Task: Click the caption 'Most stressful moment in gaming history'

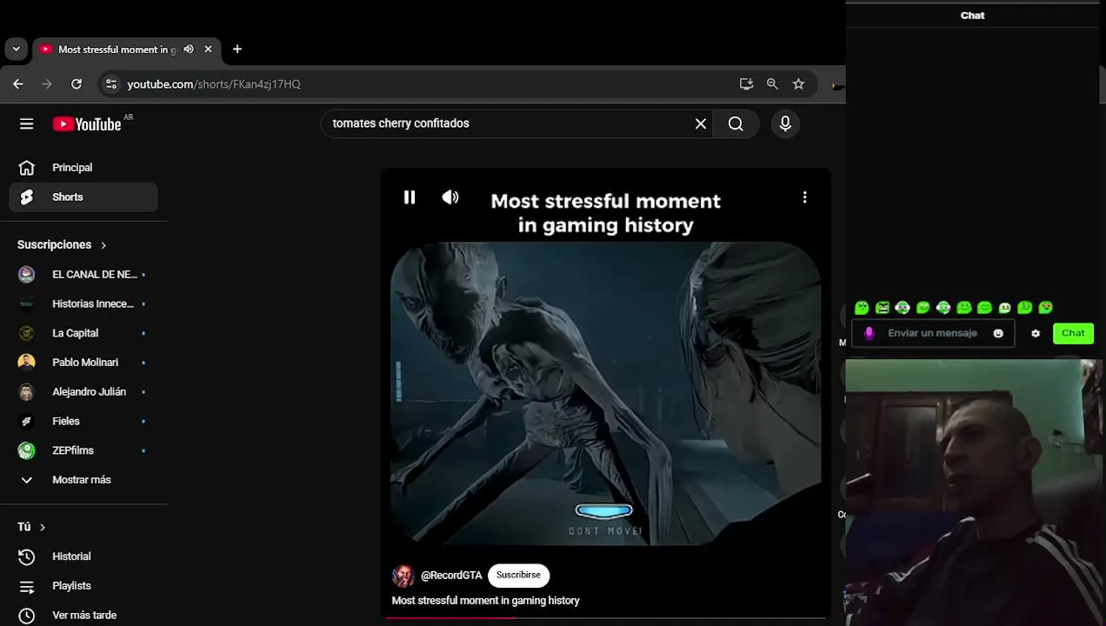Action: (x=485, y=601)
